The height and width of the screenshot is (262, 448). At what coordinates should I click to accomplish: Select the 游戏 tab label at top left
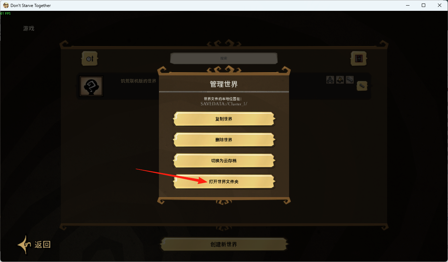click(x=29, y=28)
